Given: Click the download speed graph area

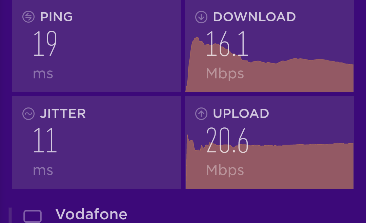Looking at the screenshot, I should click(269, 65).
